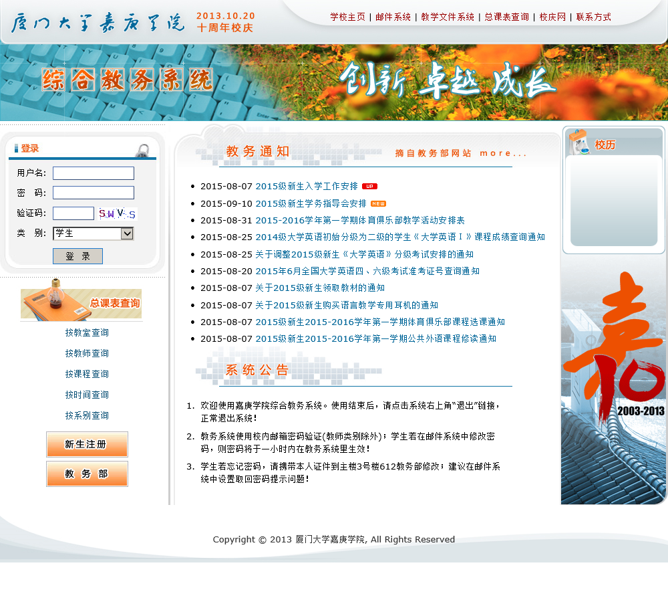
Task: Focus the 密码 input field
Action: coord(94,193)
